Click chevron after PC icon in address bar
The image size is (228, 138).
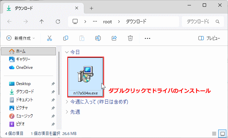click(85, 22)
